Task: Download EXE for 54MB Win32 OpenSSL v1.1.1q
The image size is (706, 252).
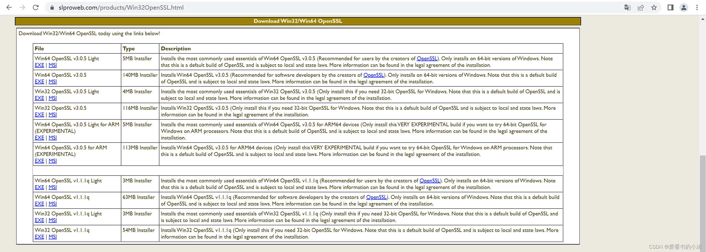Action: click(39, 237)
